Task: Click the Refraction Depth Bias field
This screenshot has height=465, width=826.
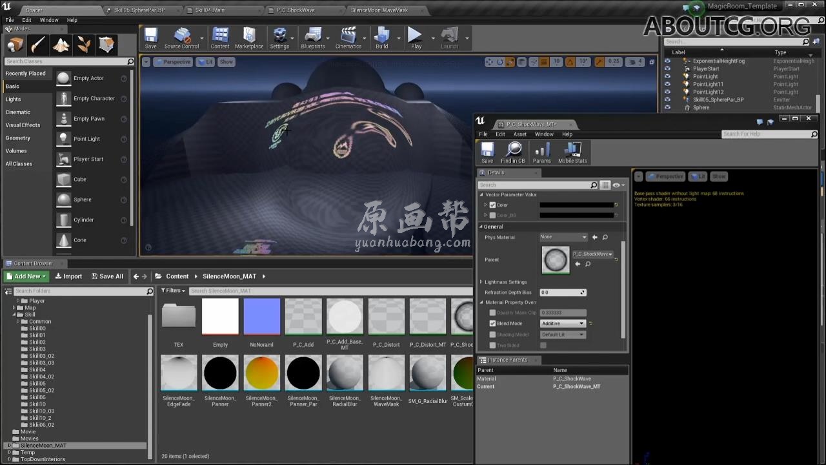Action: (x=563, y=293)
